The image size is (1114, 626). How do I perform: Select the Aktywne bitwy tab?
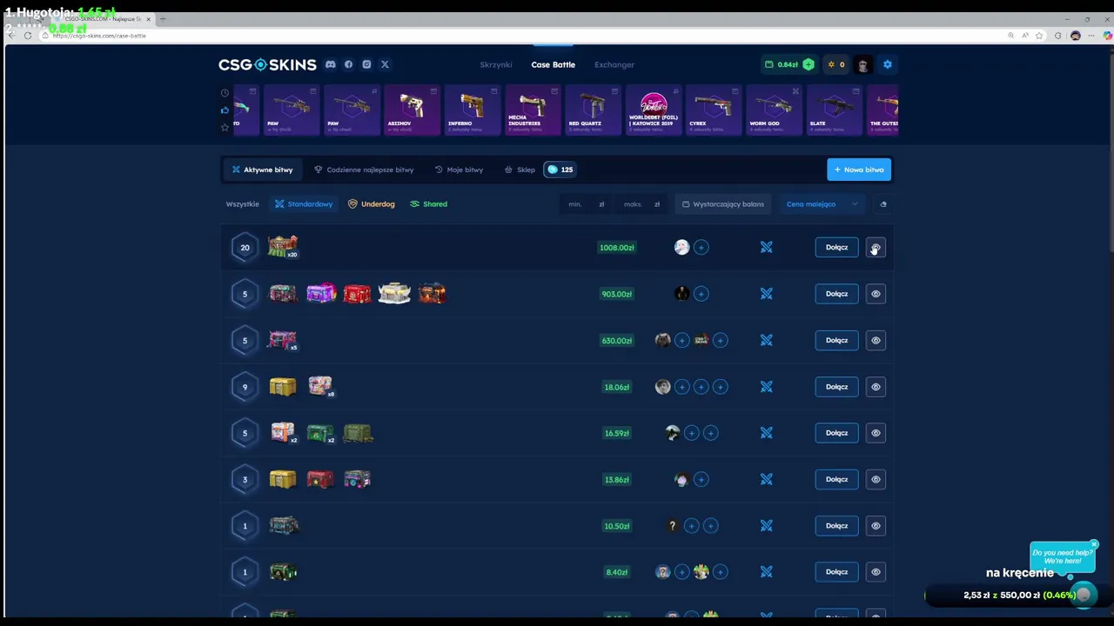tap(262, 170)
